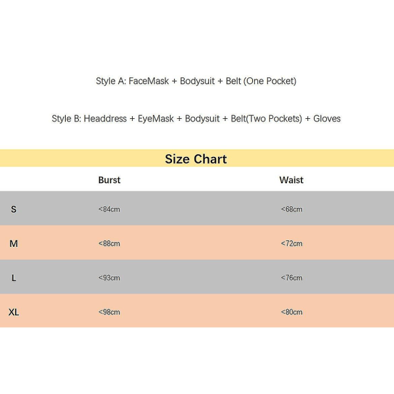
Task: Click the <72cm waist value
Action: [x=291, y=244]
